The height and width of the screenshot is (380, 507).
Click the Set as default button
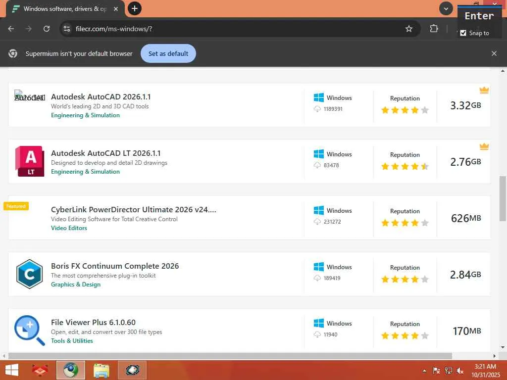click(x=168, y=53)
